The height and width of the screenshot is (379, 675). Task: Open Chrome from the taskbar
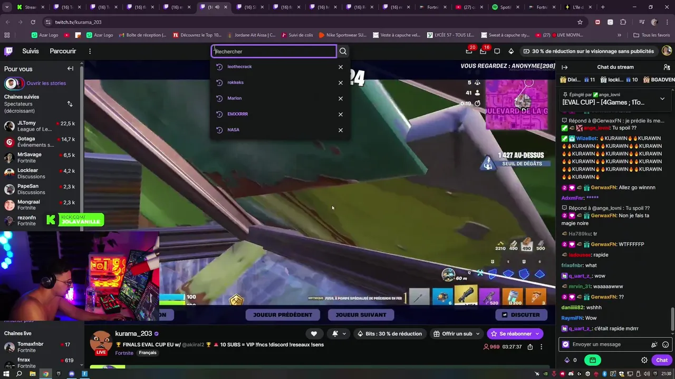click(x=45, y=374)
